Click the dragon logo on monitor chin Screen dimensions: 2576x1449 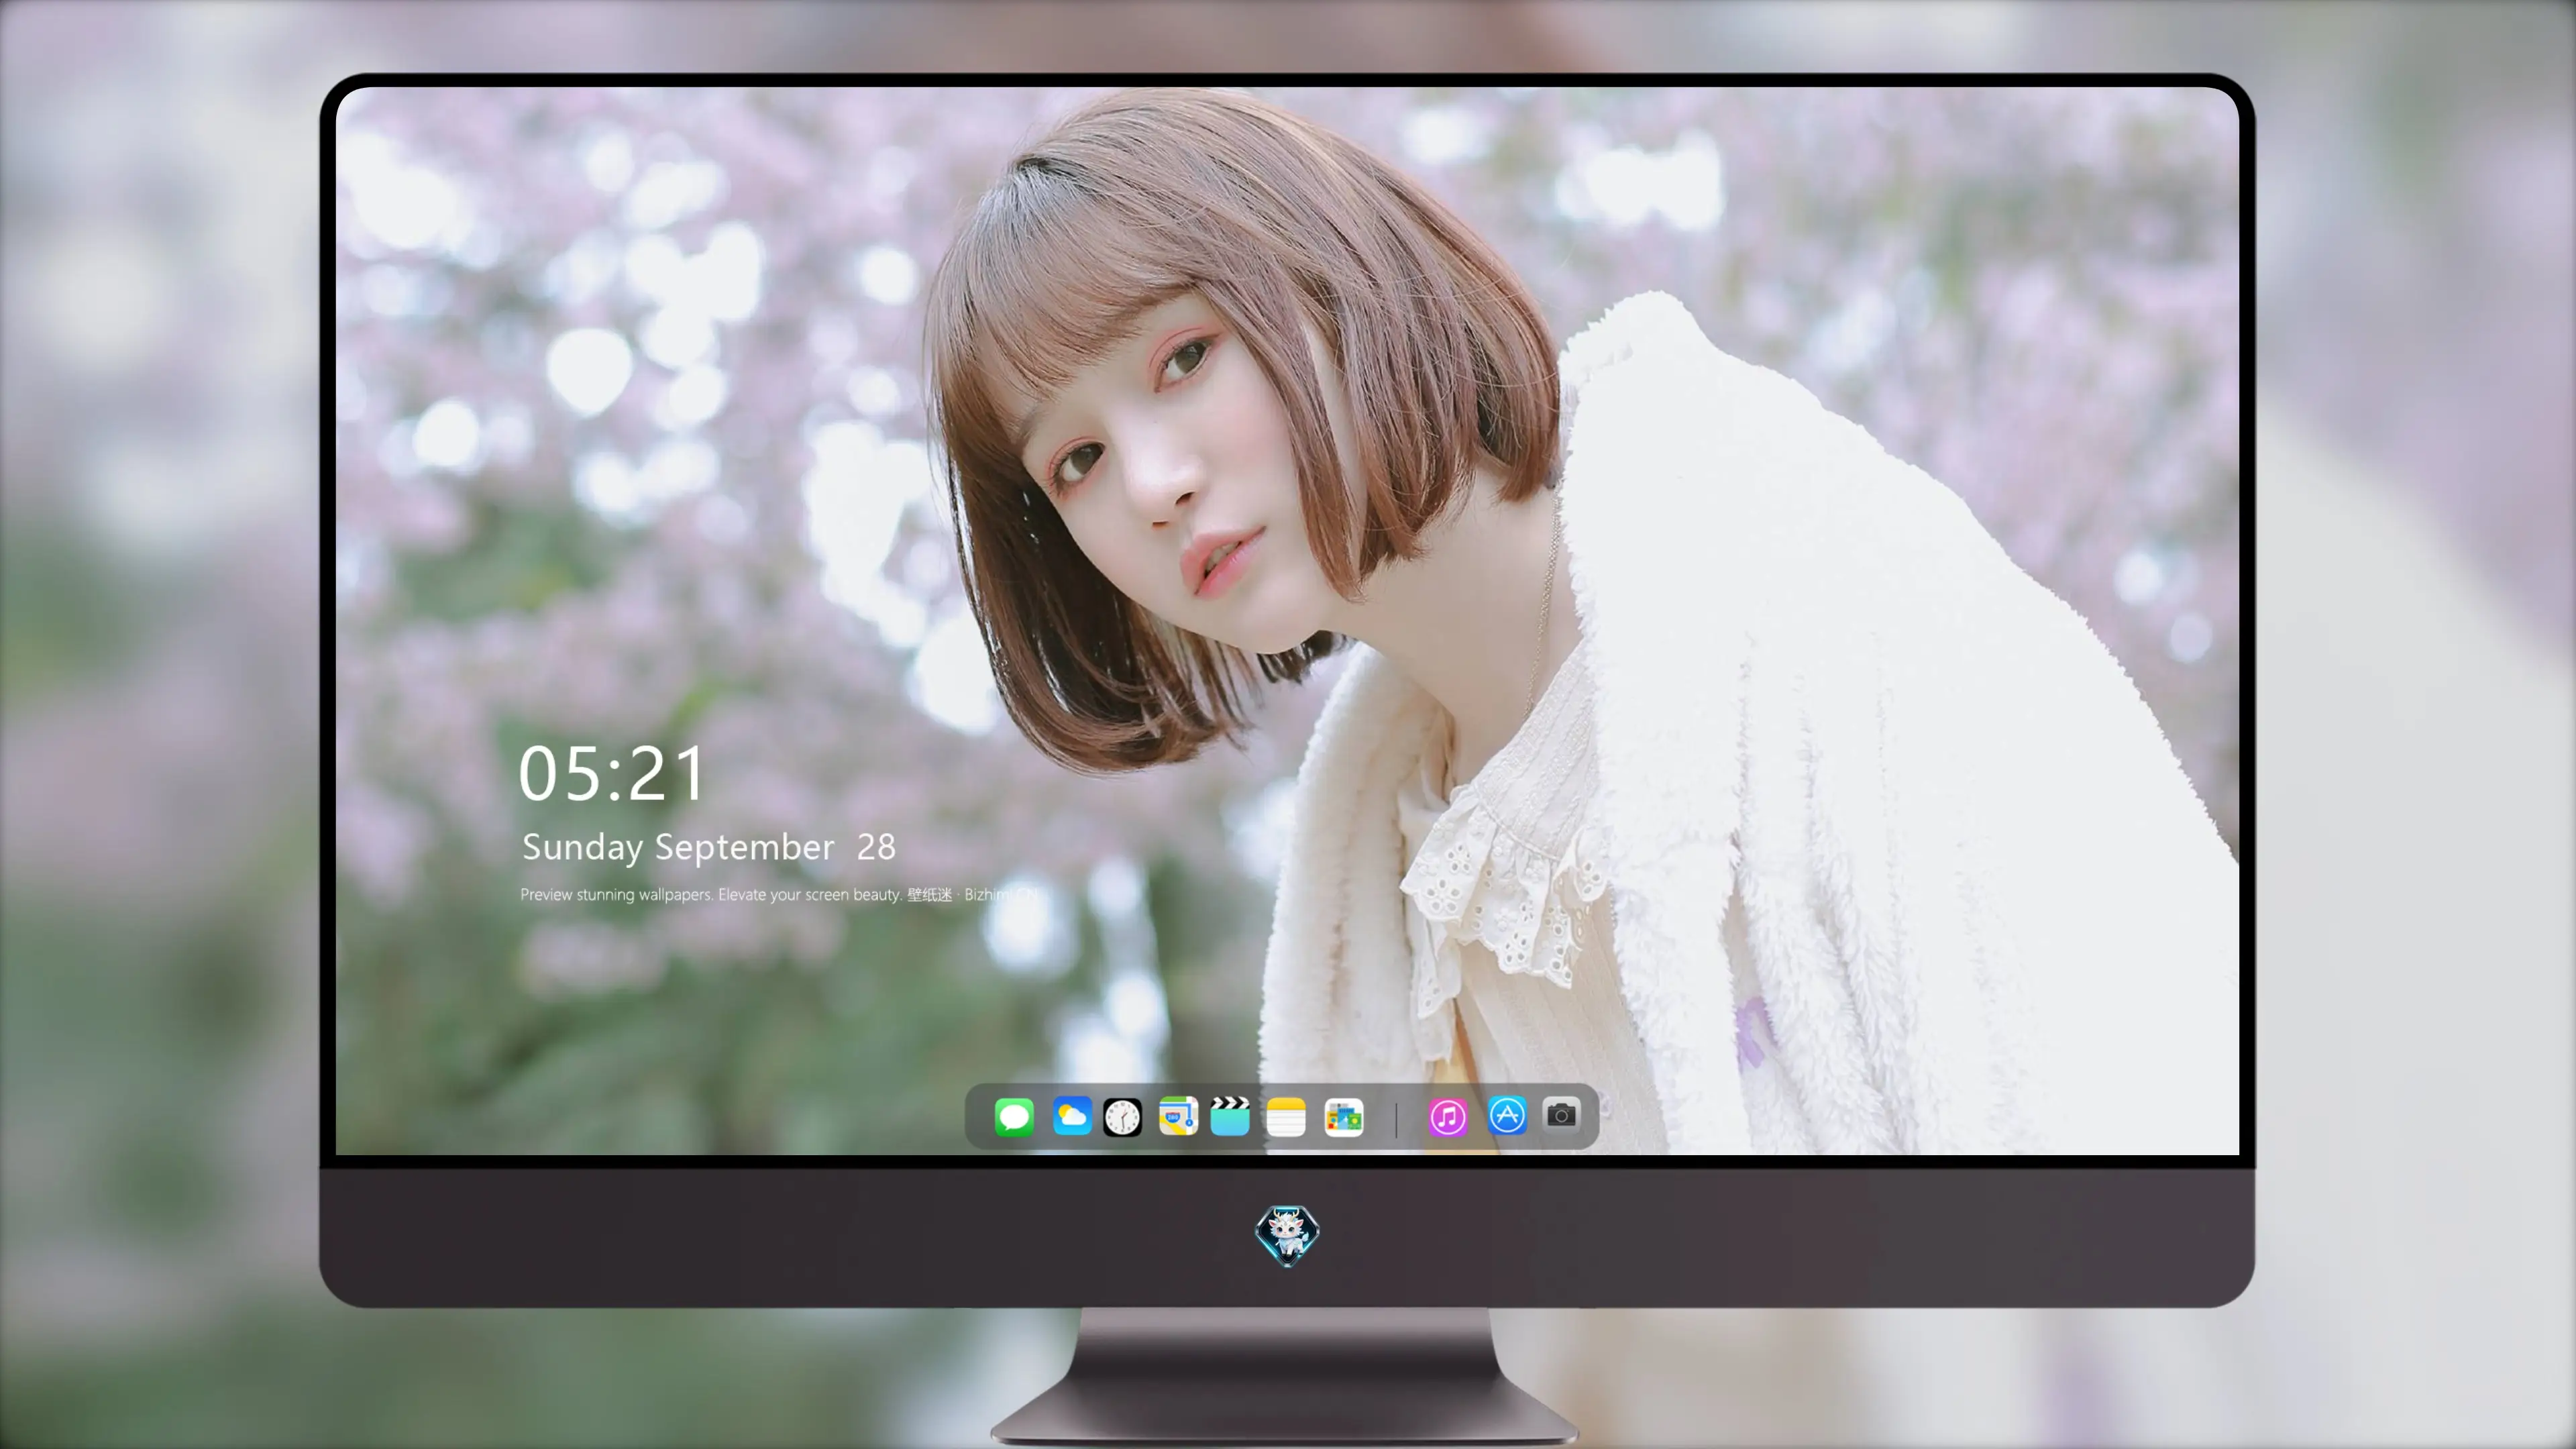click(1287, 1235)
